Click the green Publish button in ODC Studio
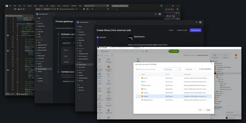246x123 pixels. 174,51
